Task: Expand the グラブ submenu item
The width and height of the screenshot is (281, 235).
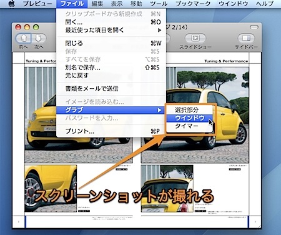Action: click(111, 110)
